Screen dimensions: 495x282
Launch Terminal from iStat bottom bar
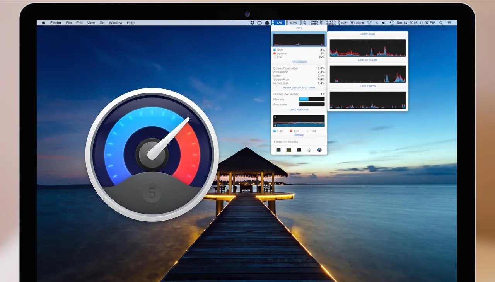299,150
